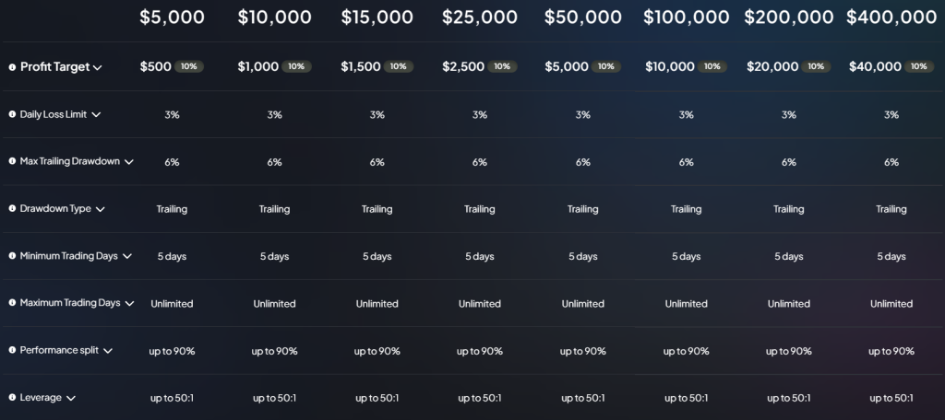945x420 pixels.
Task: Click info icon beside Max Trailing Drawdown
Action: (12, 161)
